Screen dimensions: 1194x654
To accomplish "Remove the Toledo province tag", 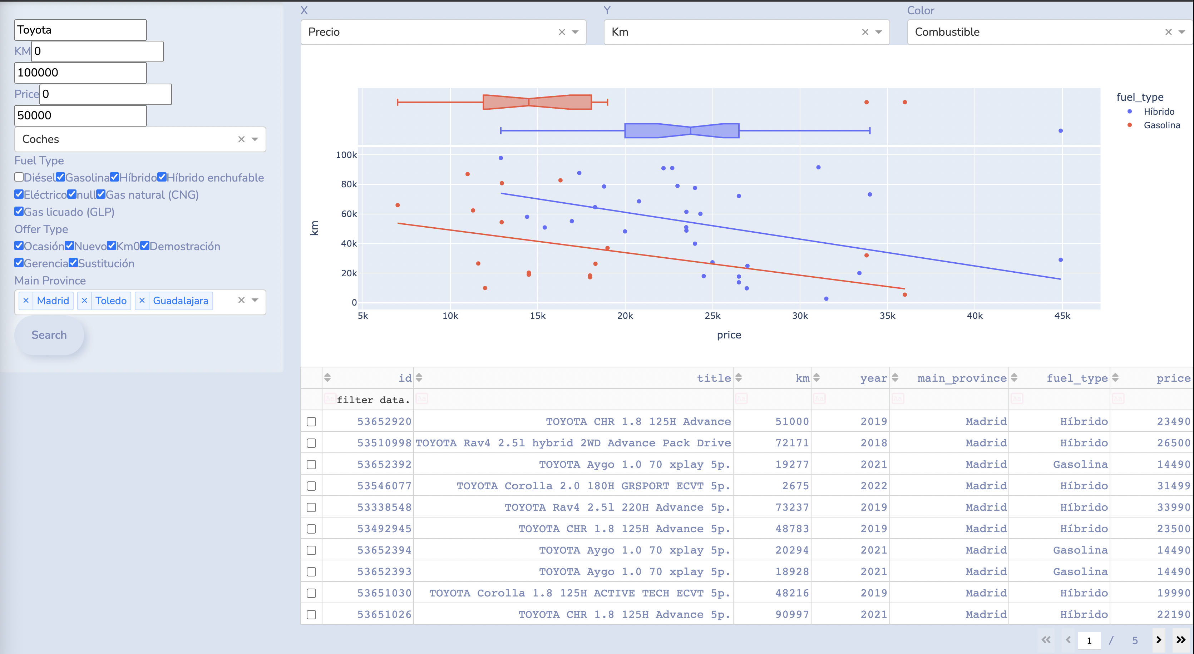I will 84,300.
